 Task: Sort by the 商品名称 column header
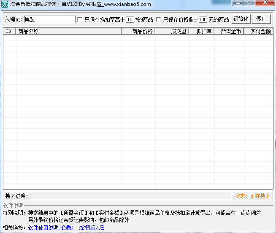tap(68, 31)
